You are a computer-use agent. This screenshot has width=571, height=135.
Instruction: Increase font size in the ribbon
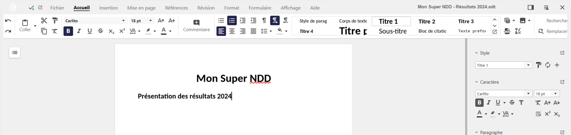tap(161, 21)
